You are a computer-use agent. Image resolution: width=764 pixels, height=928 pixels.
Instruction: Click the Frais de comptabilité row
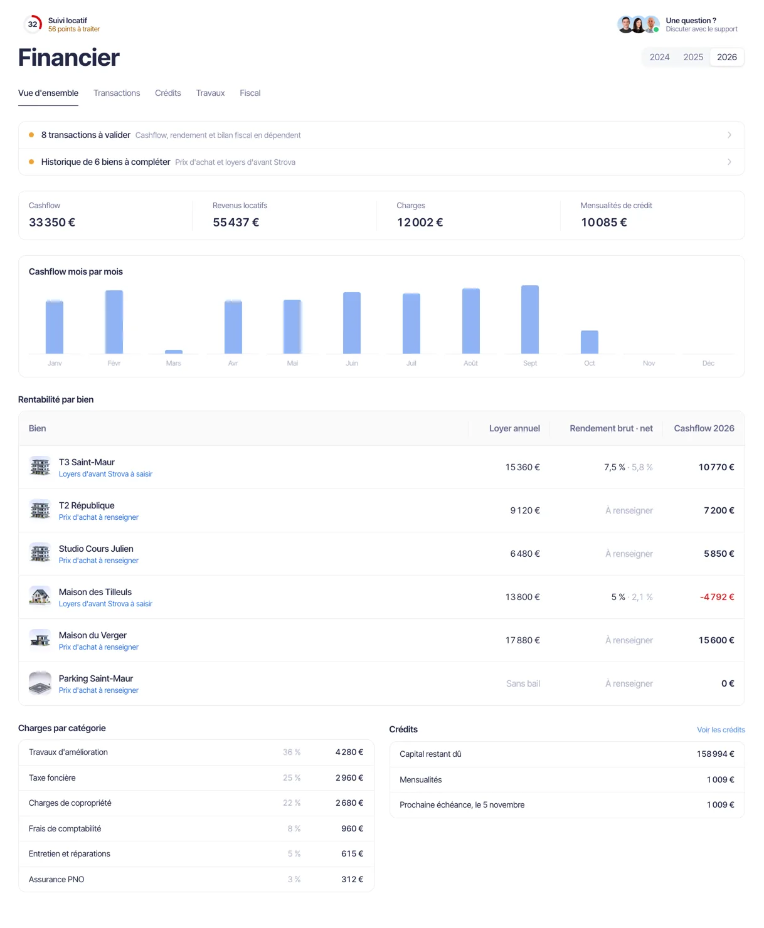point(196,828)
